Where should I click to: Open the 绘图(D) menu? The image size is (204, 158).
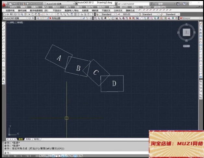(78, 7)
